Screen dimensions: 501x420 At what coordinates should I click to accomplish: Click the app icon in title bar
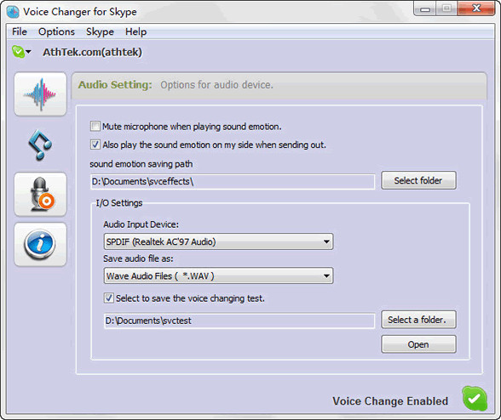tap(13, 12)
